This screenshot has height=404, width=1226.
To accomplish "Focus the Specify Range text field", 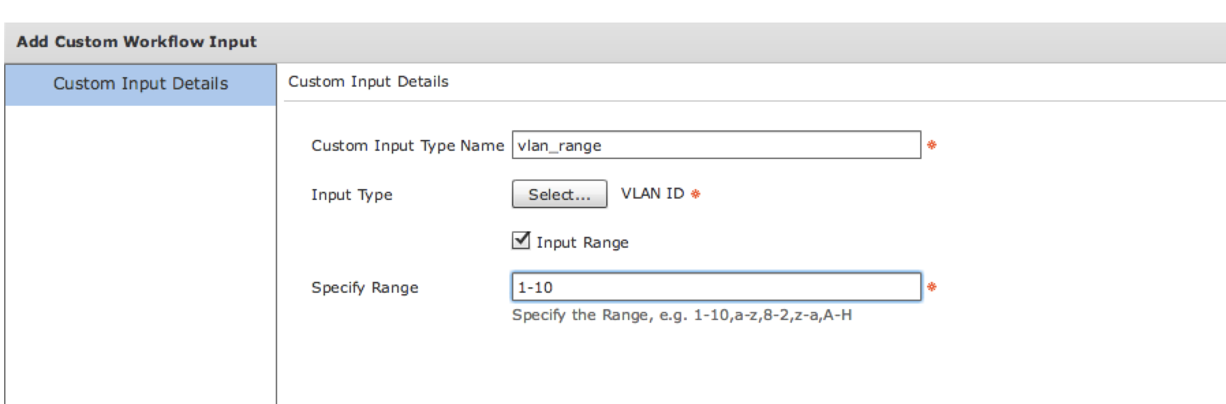I will tap(716, 287).
